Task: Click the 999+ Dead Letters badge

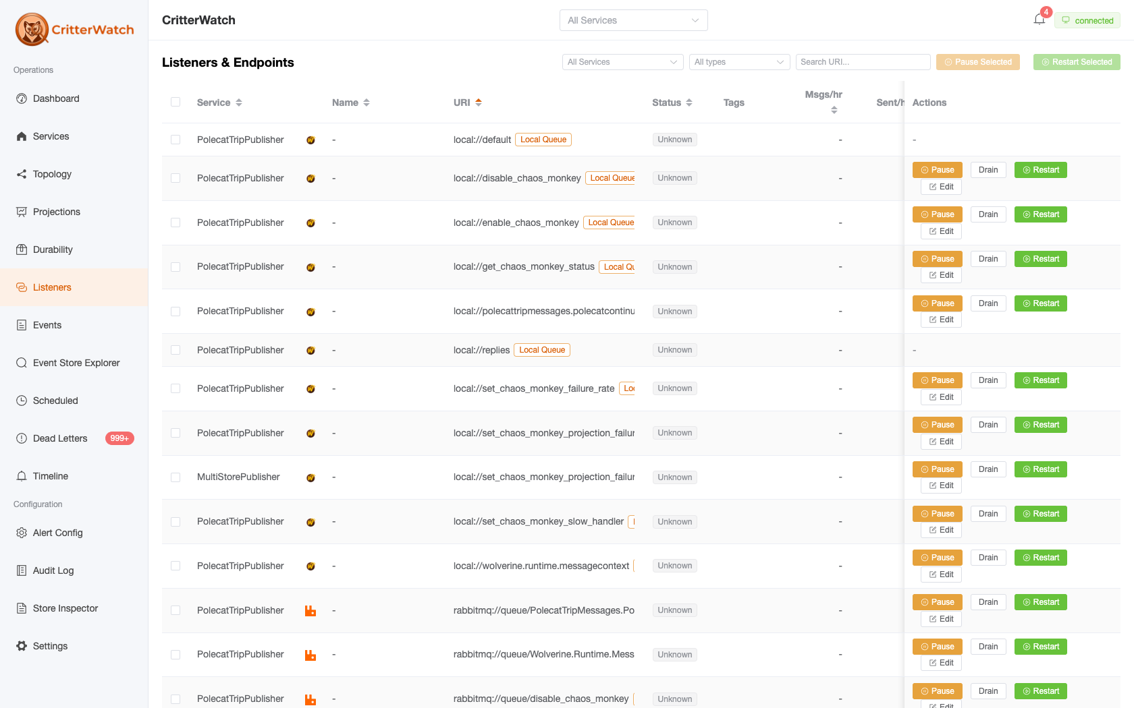Action: pyautogui.click(x=119, y=438)
